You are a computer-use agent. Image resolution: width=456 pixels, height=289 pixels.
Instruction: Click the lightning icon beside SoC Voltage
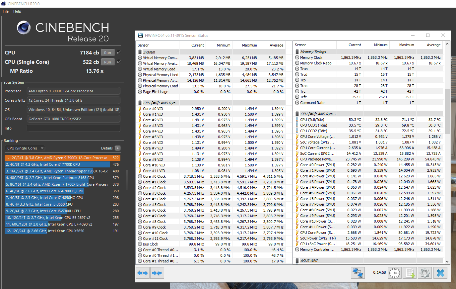297,142
